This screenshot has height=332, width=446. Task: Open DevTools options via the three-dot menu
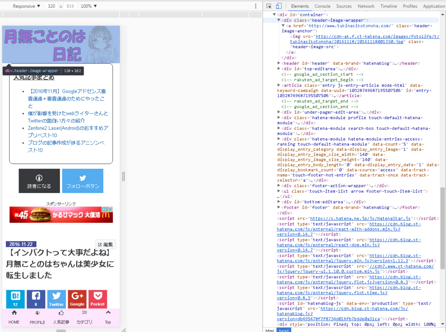click(255, 5)
